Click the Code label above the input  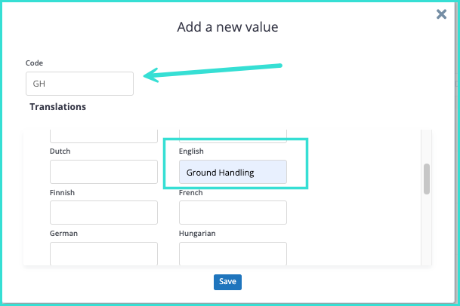click(x=34, y=63)
